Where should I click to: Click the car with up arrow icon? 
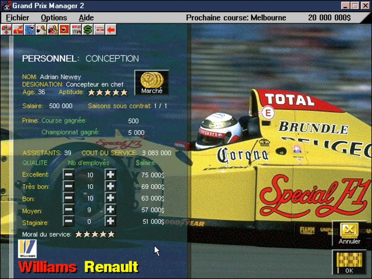pyautogui.click(x=6, y=30)
